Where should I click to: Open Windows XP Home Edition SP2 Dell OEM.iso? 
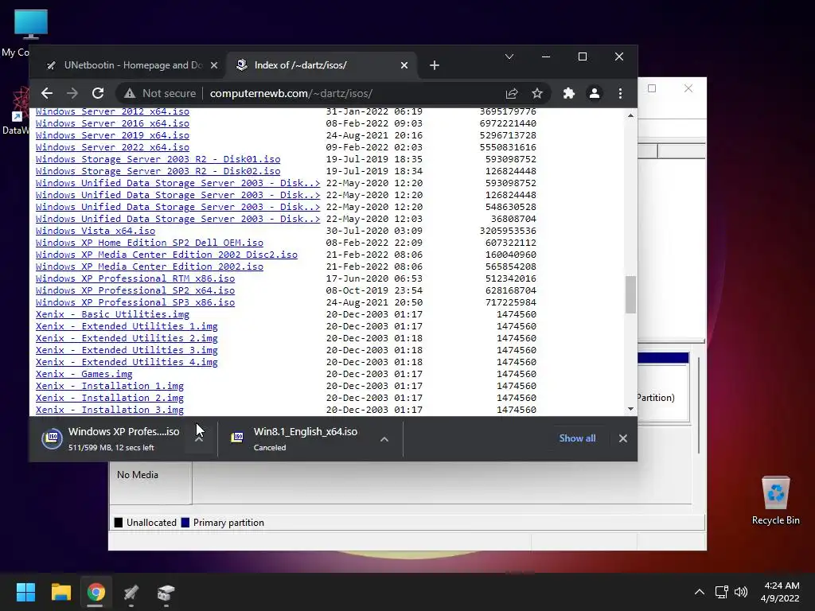click(x=149, y=243)
